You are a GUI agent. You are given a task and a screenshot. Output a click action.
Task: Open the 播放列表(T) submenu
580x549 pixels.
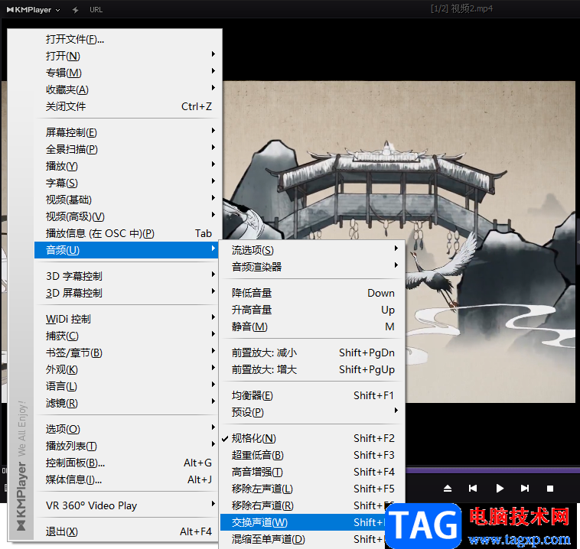pyautogui.click(x=128, y=447)
